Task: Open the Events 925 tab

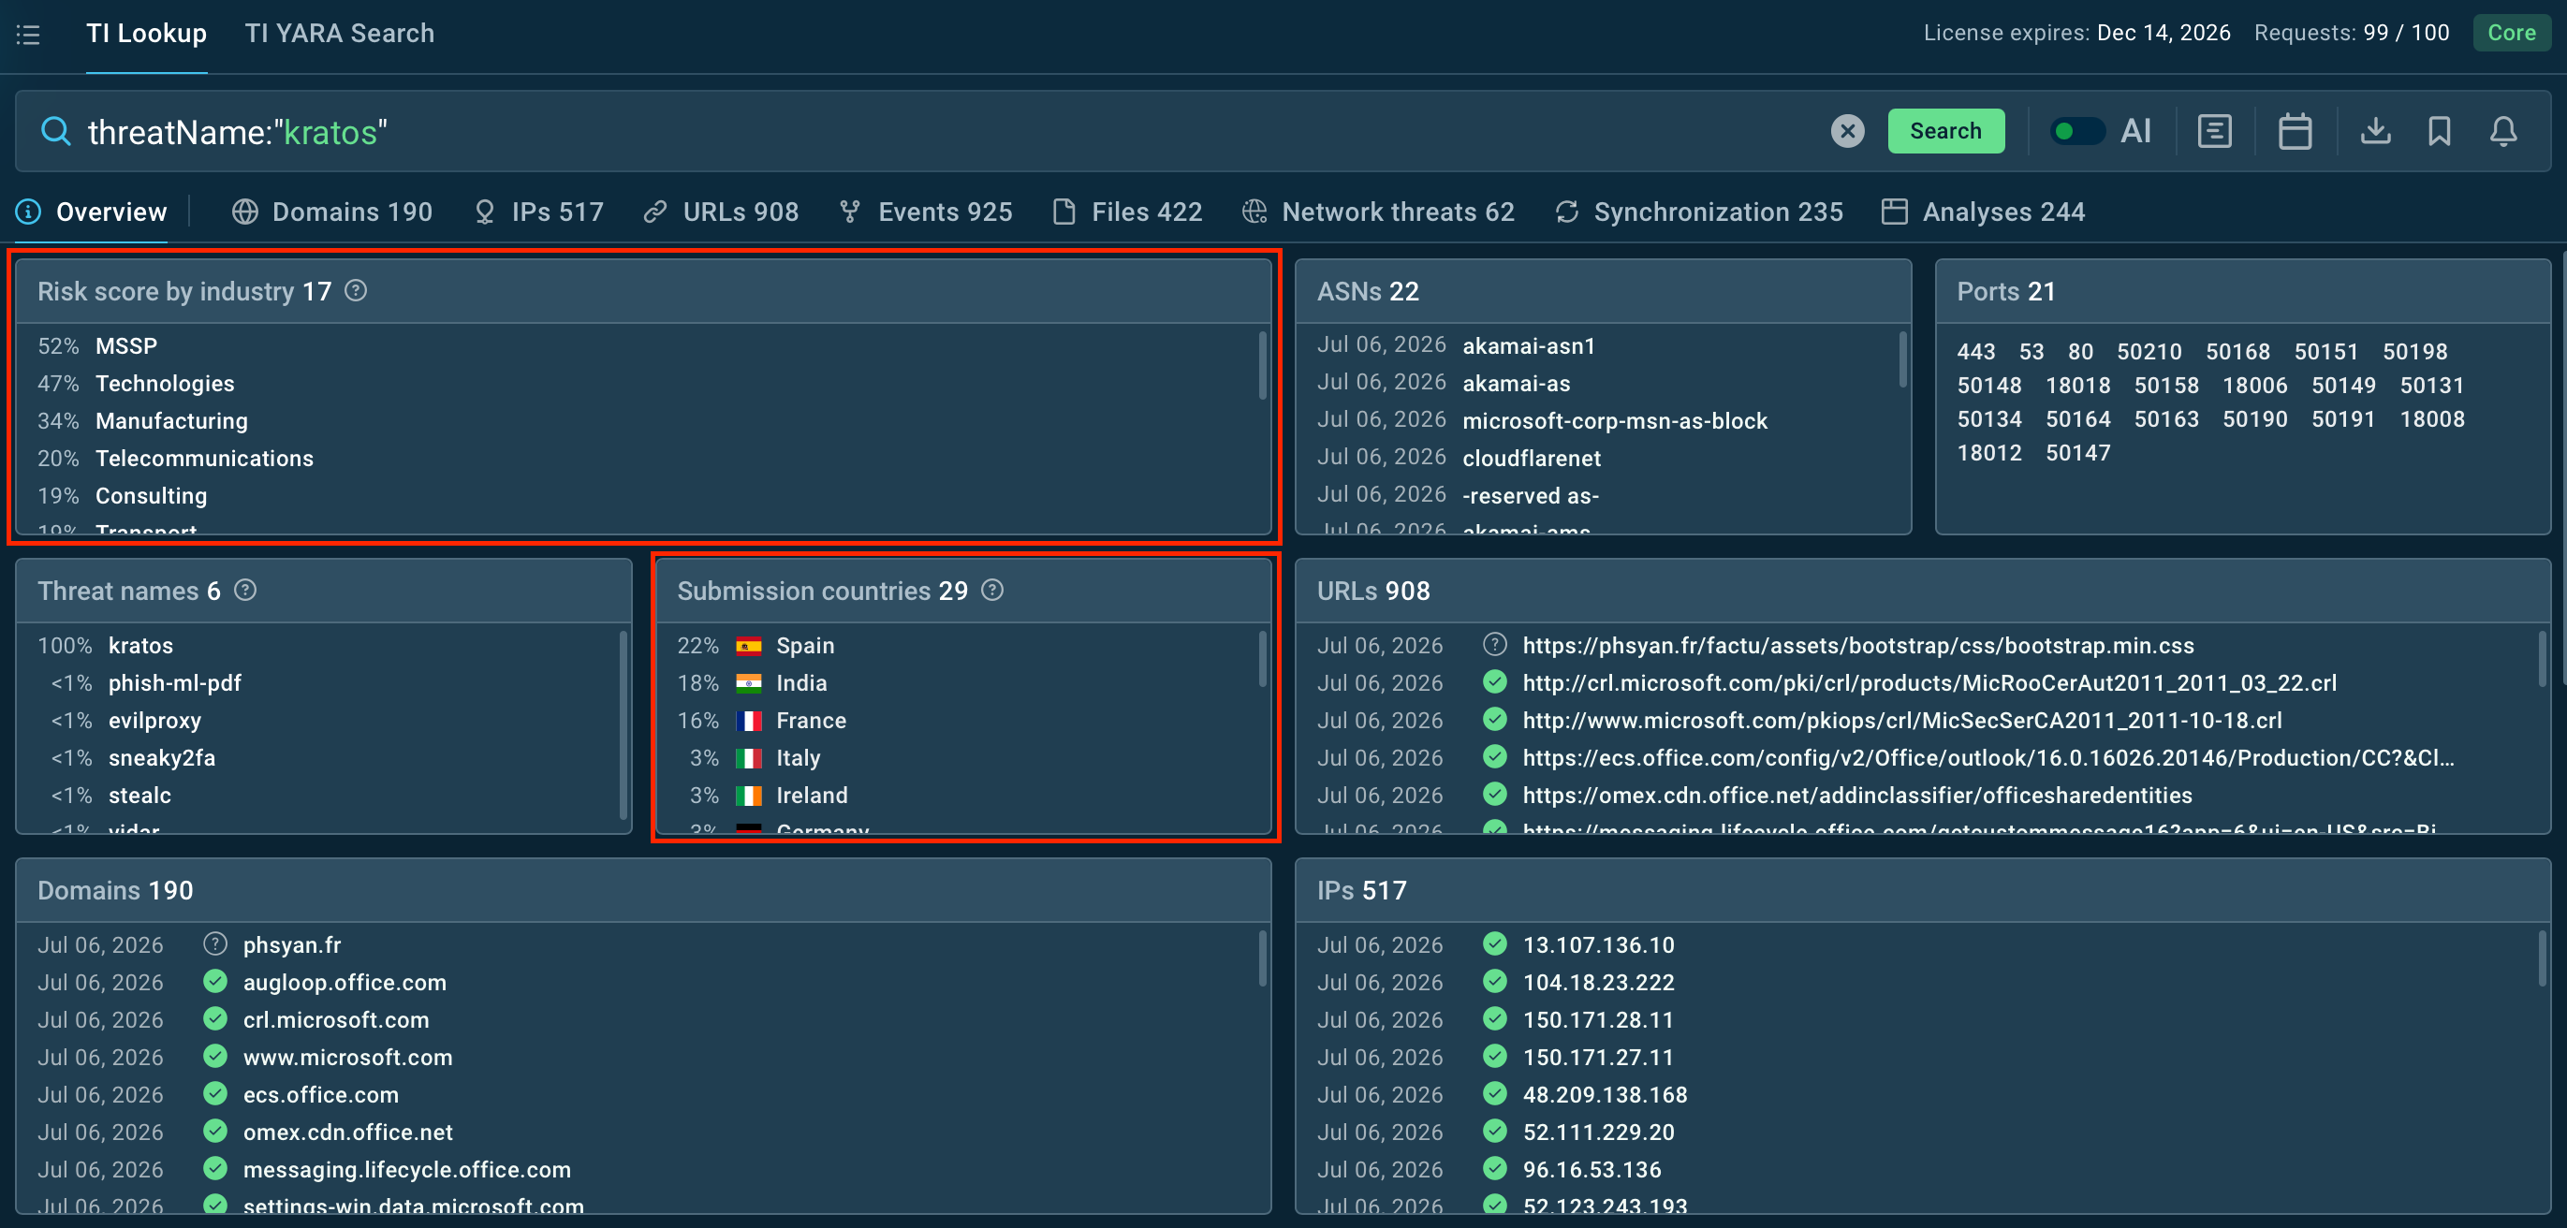Action: click(926, 212)
